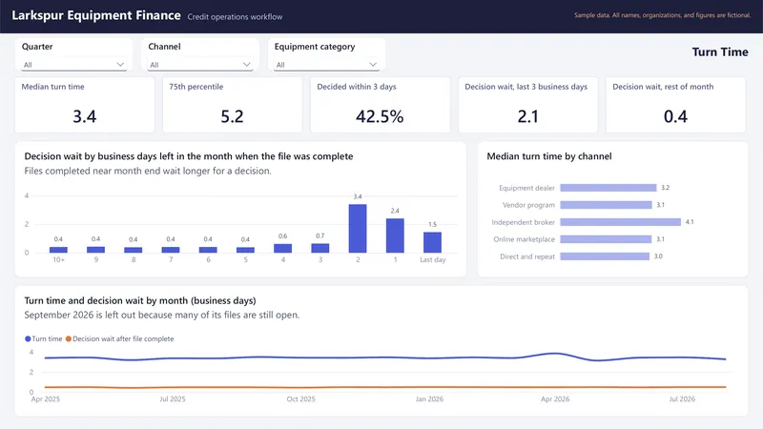Toggle Decision wait after file complete legend
Image resolution: width=763 pixels, height=429 pixels.
click(x=119, y=339)
